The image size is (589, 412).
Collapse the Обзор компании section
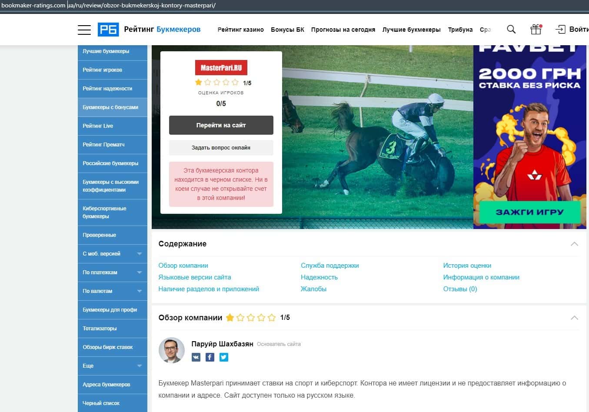[x=574, y=318]
